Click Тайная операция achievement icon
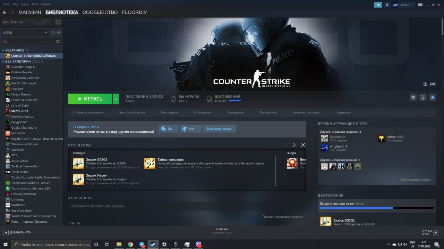Screen dimensions: 444x249 pyautogui.click(x=150, y=163)
